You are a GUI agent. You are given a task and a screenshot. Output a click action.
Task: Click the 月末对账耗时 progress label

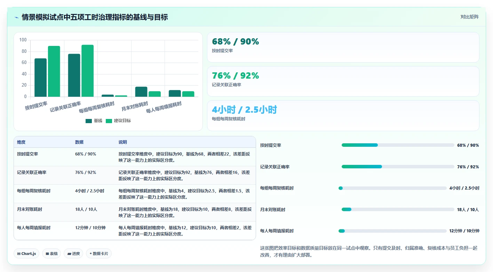coord(273,209)
